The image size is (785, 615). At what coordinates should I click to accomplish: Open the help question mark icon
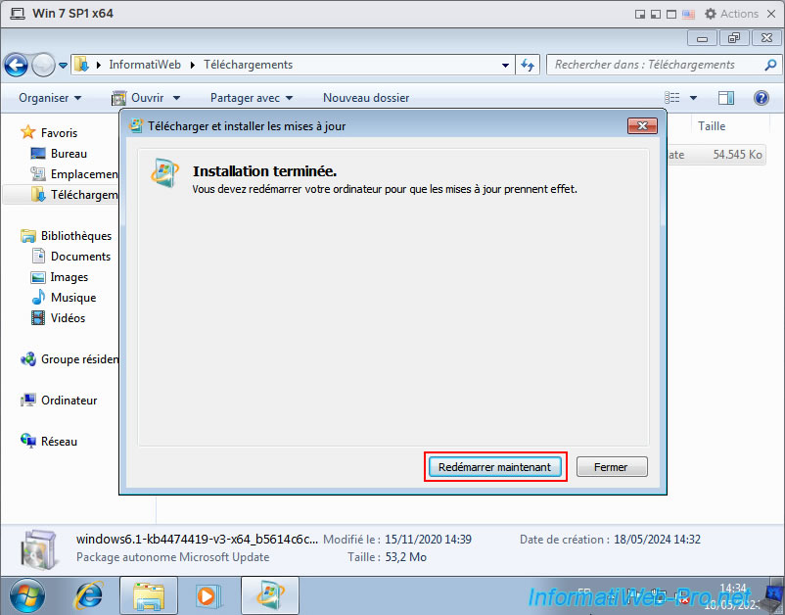pos(761,98)
